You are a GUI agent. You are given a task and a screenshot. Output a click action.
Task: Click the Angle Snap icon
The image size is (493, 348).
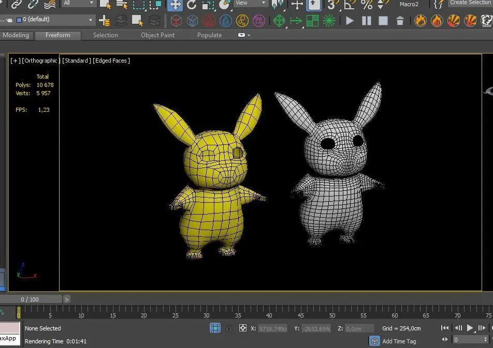(350, 5)
